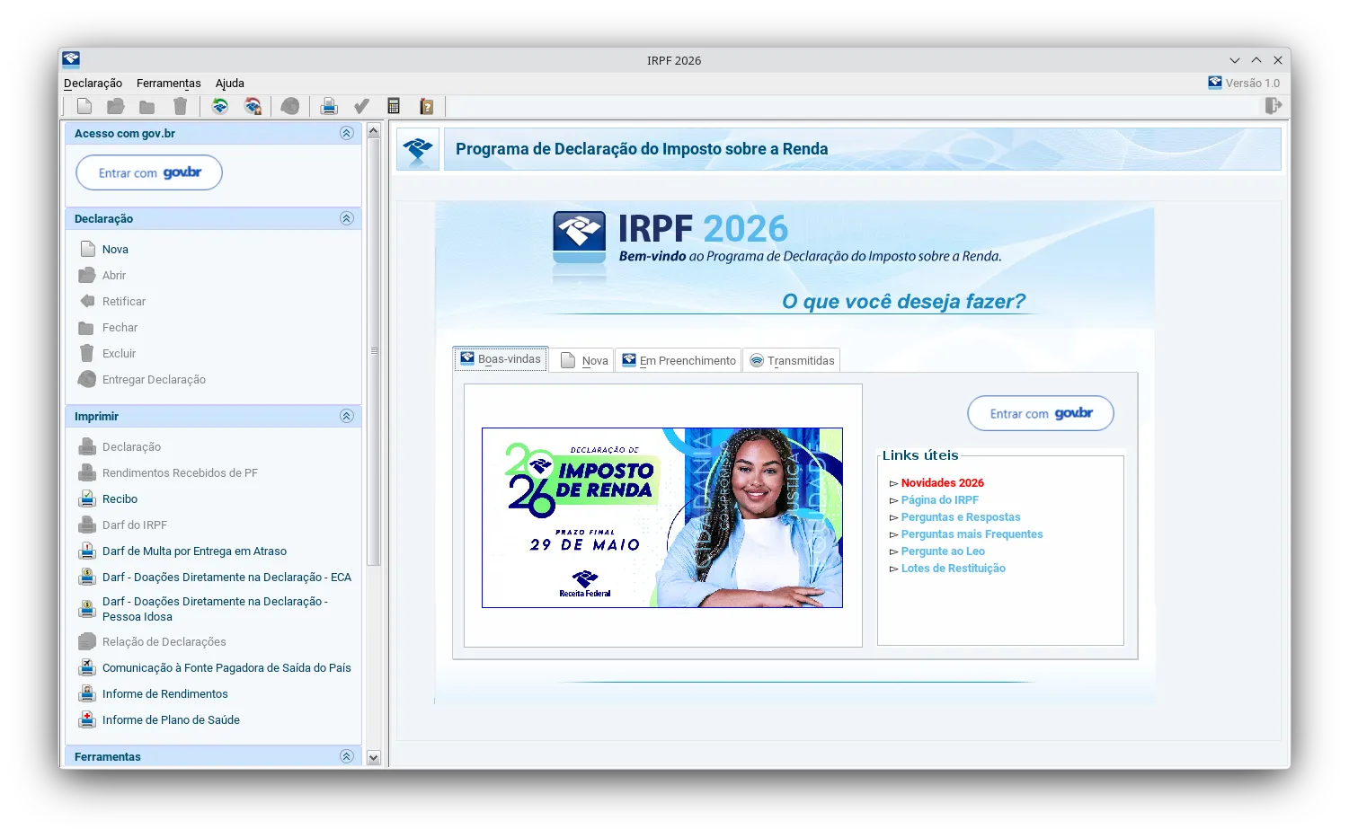Select the Nova tab in welcome panel

point(582,360)
